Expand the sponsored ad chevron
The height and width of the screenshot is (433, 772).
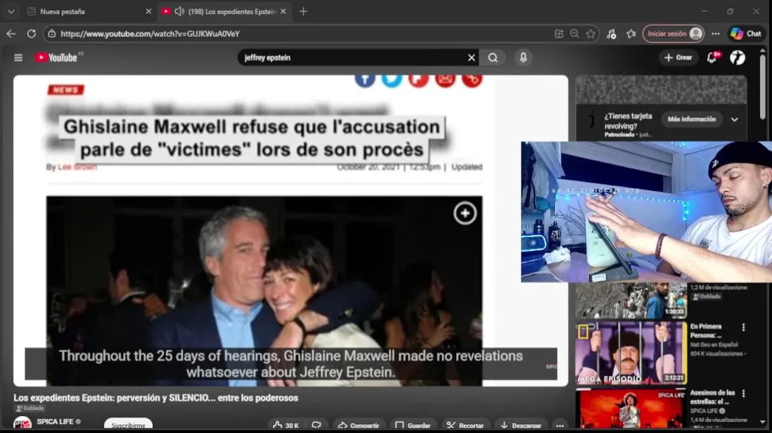tap(735, 120)
